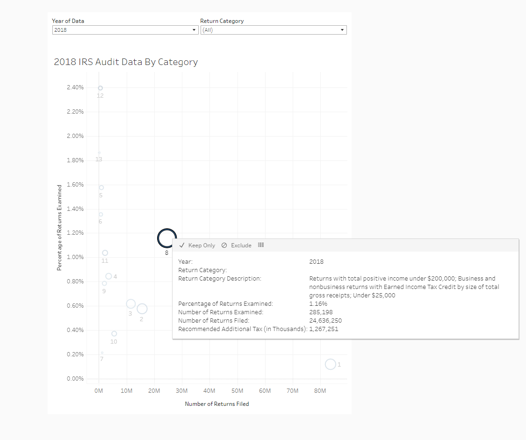Click the 'Number of Returns Filed' axis title
526x440 pixels.
[x=217, y=404]
